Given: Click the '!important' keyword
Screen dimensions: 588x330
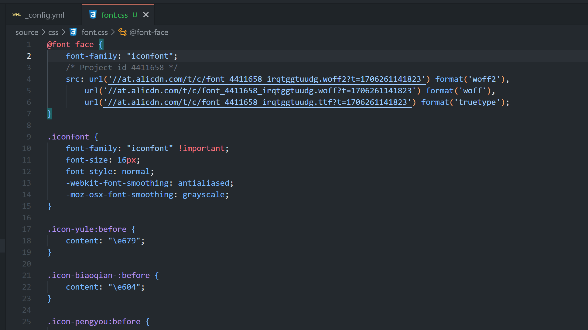Looking at the screenshot, I should coord(201,148).
